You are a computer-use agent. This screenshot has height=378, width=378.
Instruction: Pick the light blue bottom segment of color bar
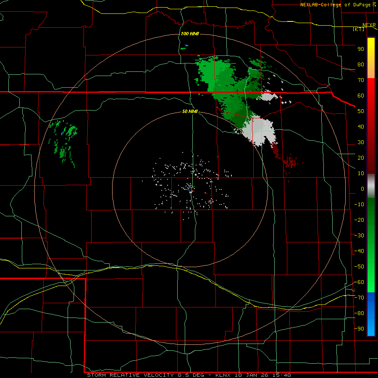point(371,328)
